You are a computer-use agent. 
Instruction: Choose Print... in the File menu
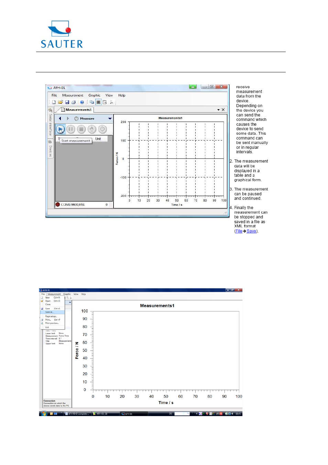[x=53, y=320]
